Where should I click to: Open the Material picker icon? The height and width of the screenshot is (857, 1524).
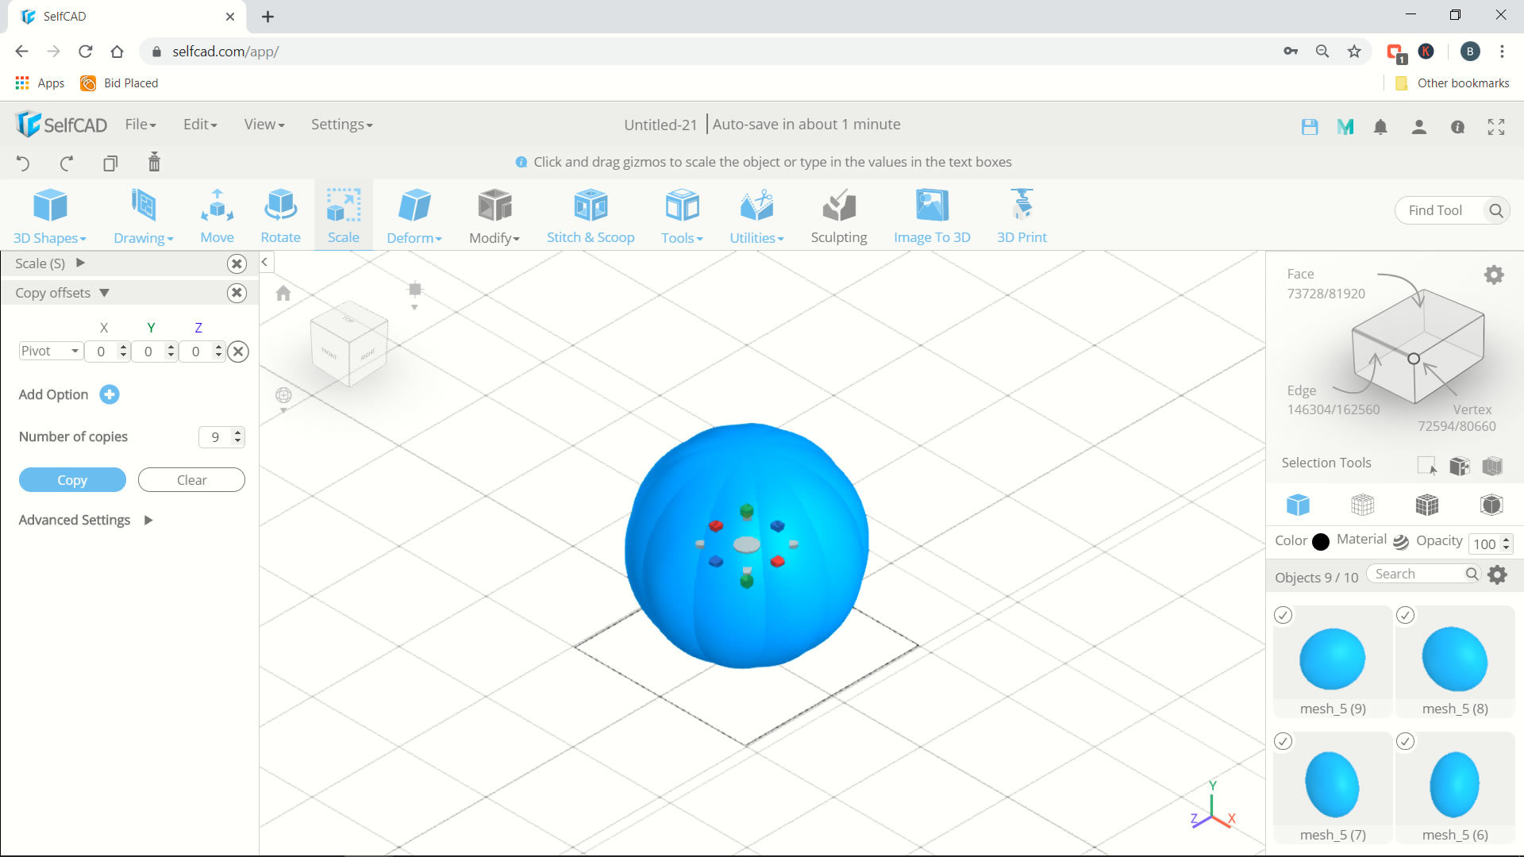tap(1401, 541)
